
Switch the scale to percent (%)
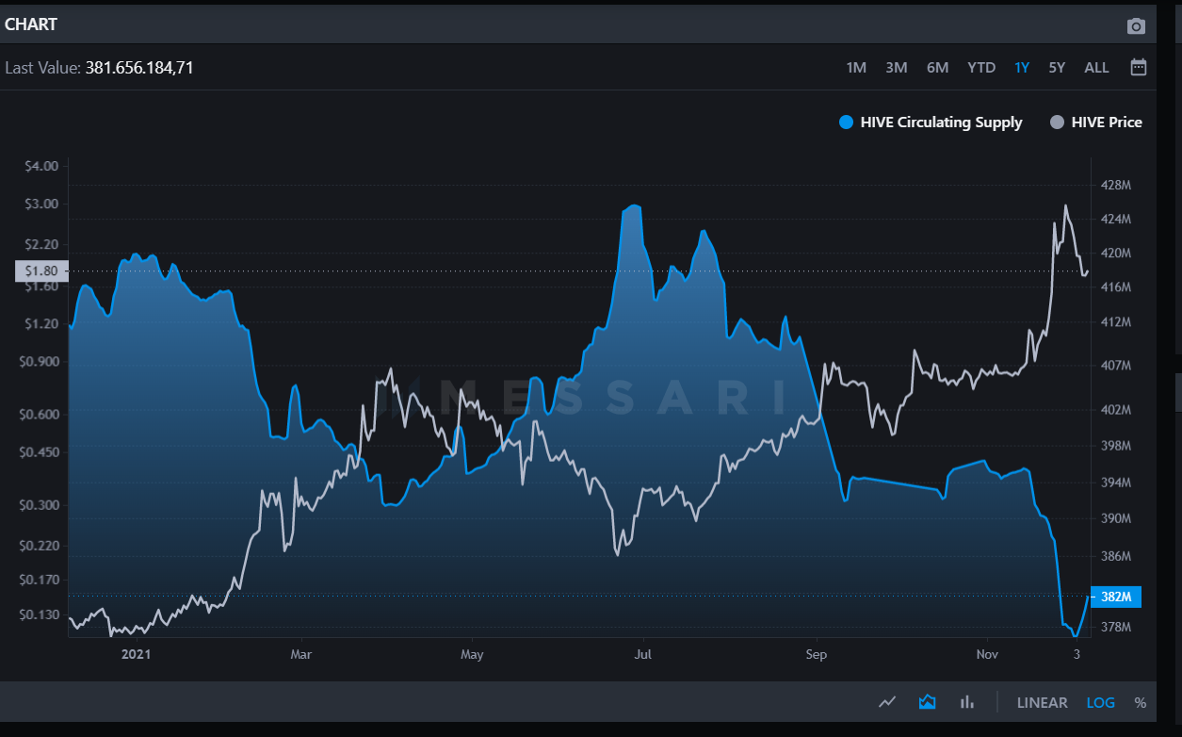[1140, 702]
